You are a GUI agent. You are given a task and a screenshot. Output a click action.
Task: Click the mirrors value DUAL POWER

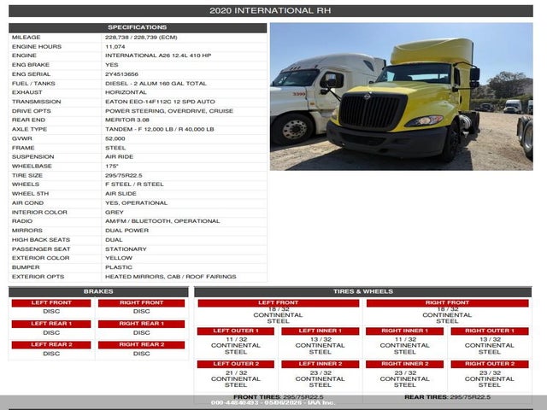click(x=126, y=231)
